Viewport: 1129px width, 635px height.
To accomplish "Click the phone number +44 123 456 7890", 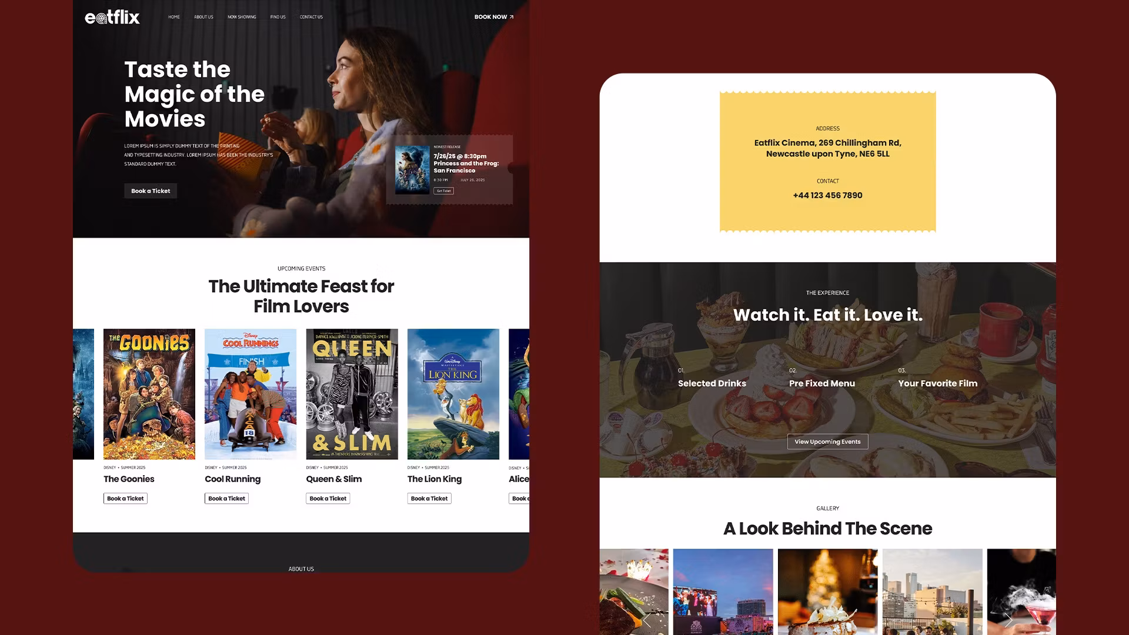I will 827,195.
